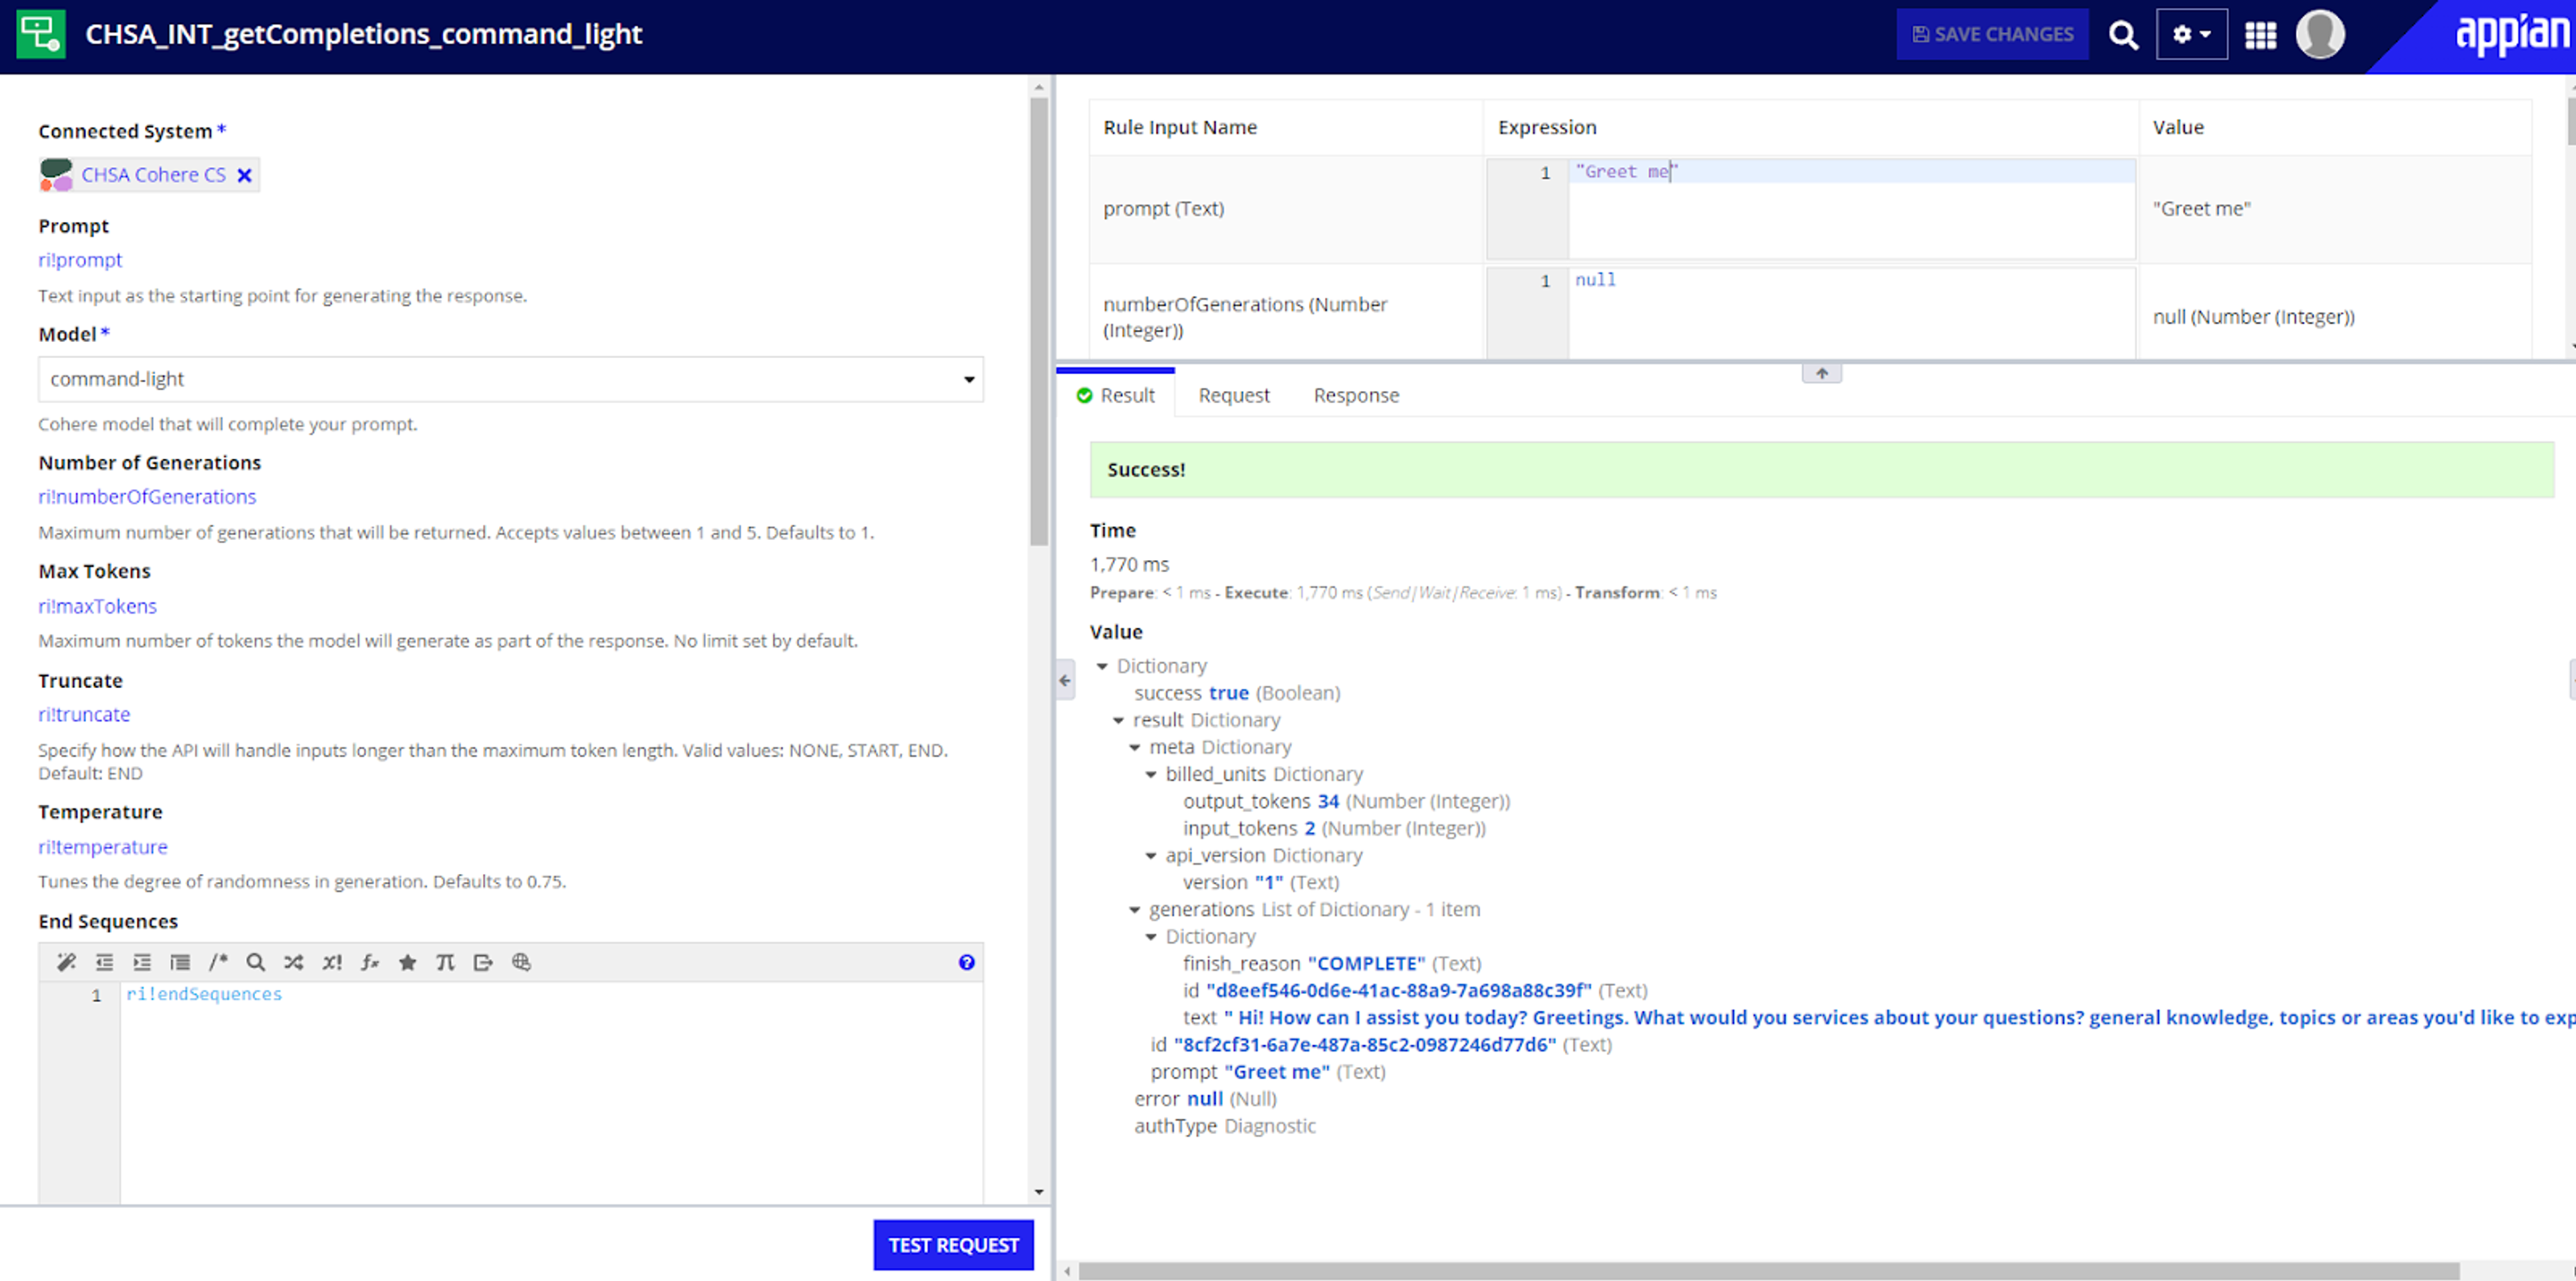The image size is (2576, 1281).
Task: Click the Success! banner
Action: (1821, 470)
